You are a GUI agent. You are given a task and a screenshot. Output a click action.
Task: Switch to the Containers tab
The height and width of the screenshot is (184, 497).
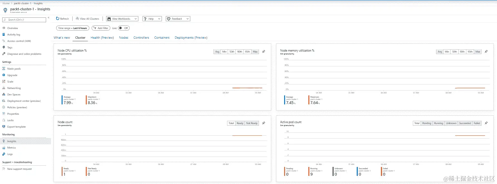coord(162,38)
